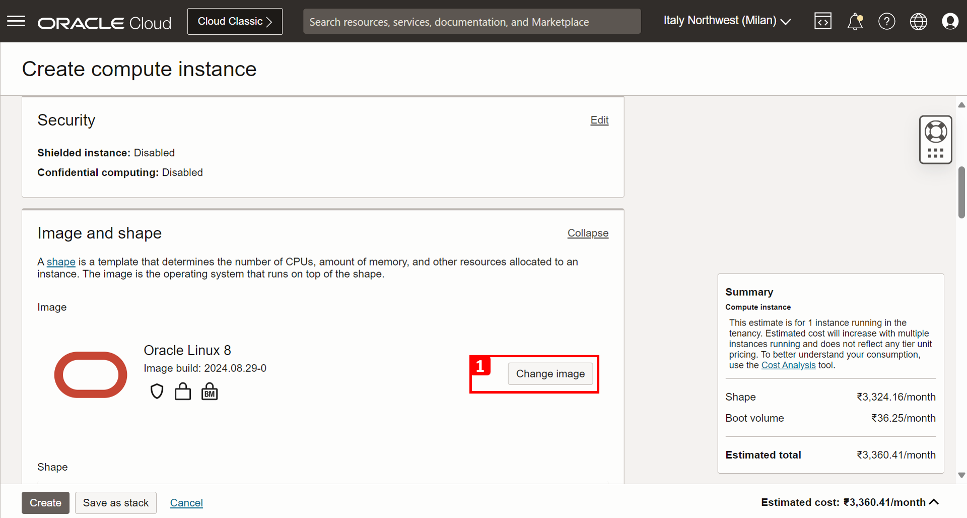
Task: Click the Summary heading in cost panel
Action: click(x=749, y=292)
